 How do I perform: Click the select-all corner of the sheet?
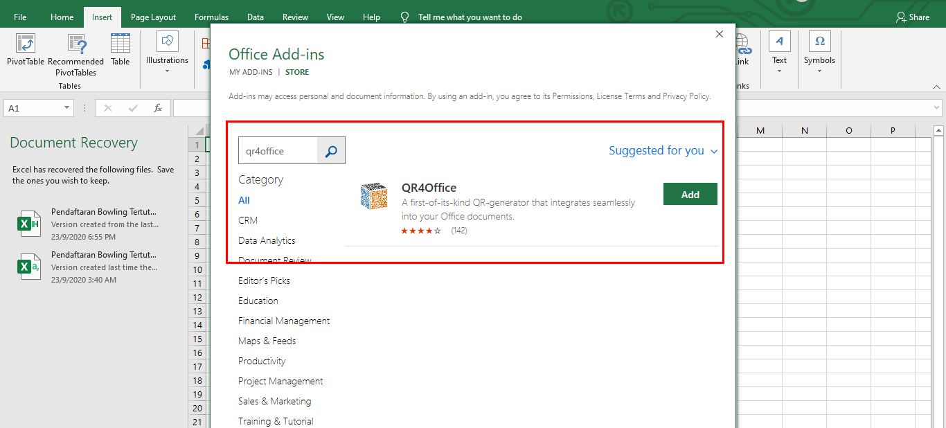click(197, 130)
